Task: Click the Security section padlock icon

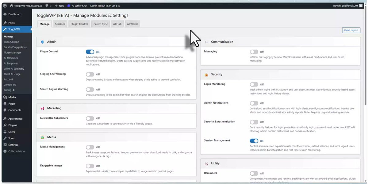Action: (x=206, y=75)
